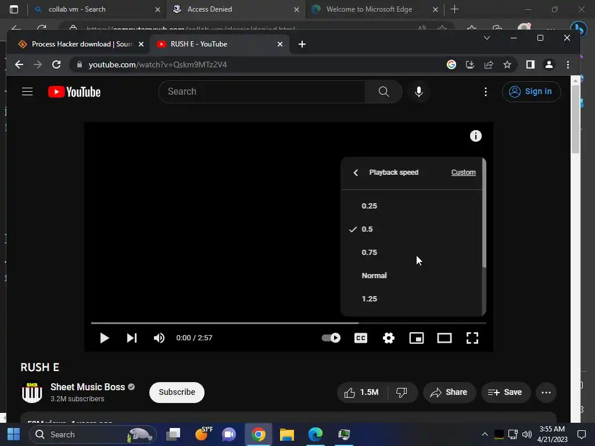The height and width of the screenshot is (446, 595).
Task: Open Sheet Music Boss channel avatar
Action: pos(32,392)
